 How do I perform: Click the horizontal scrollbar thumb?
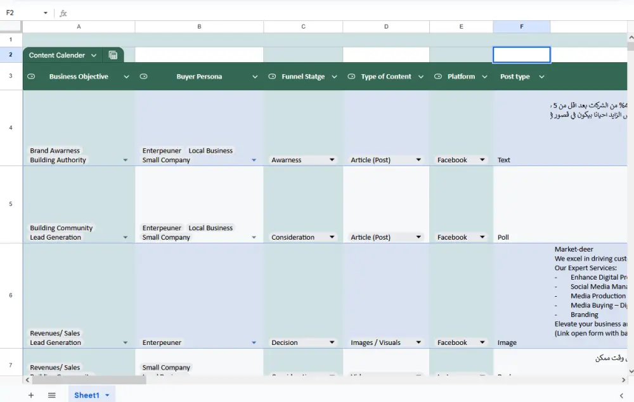[89, 380]
